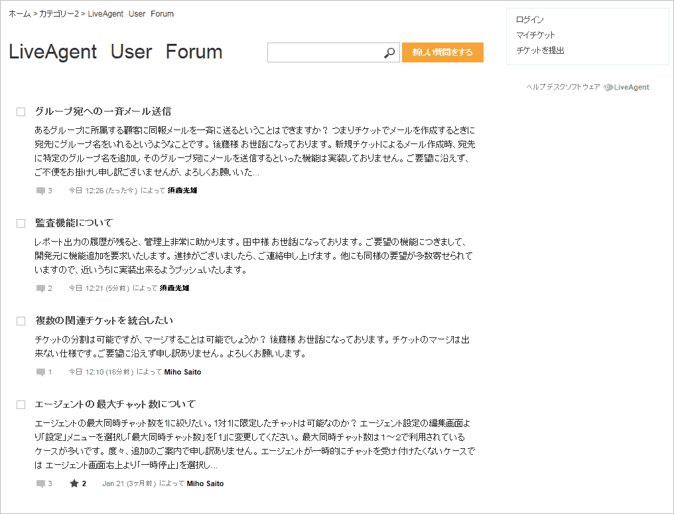Click author Miho Saito on Jan 21 post
This screenshot has width=674, height=514.
pos(205,483)
